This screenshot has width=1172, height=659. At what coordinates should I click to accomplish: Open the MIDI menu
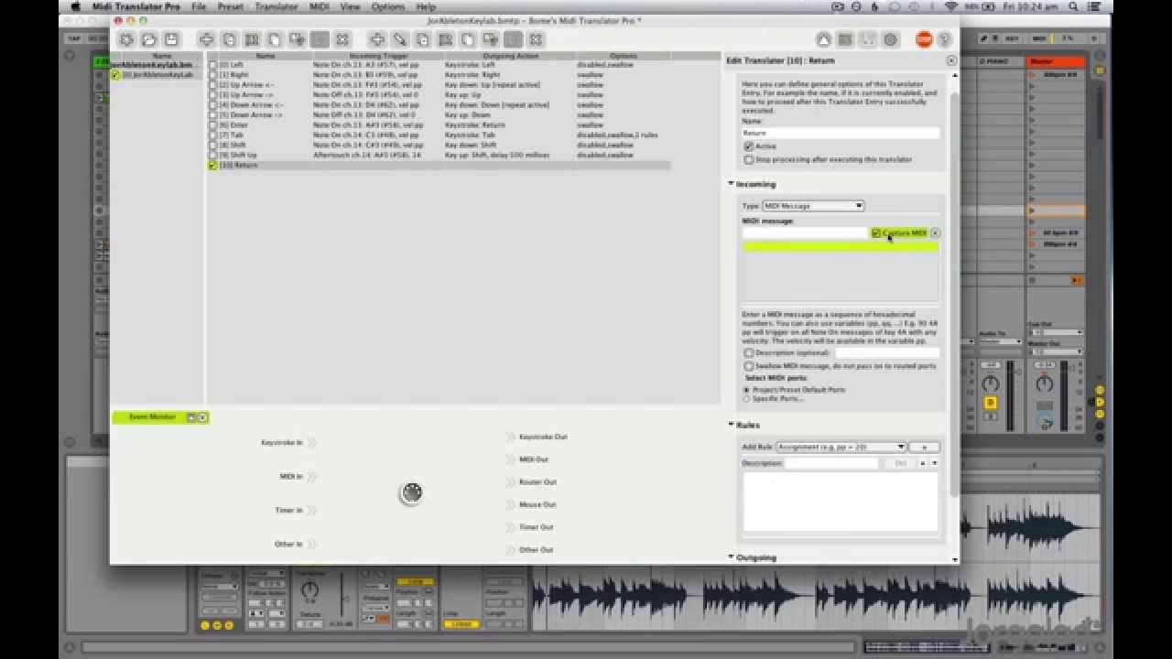[x=320, y=6]
